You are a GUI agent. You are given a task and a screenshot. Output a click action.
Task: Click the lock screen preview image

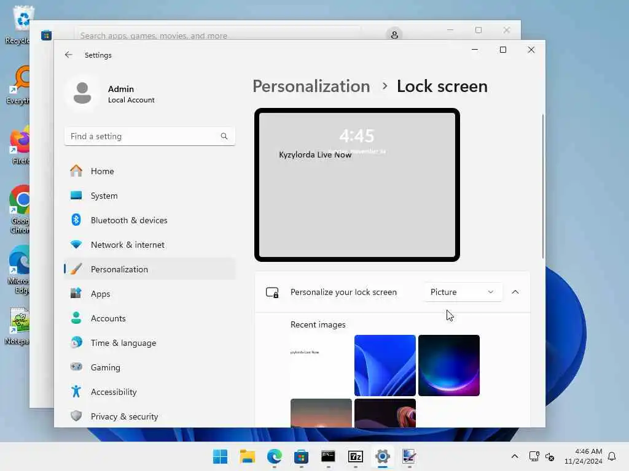[357, 185]
